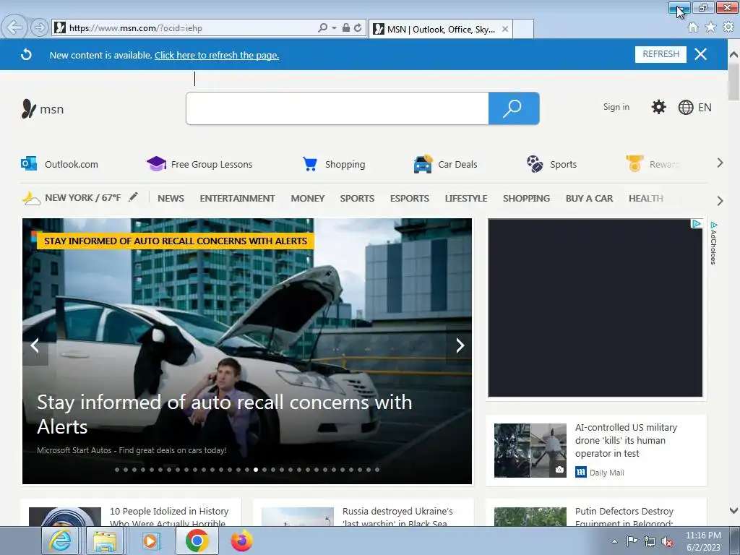
Task: Click the blue search magnifier button
Action: [514, 108]
